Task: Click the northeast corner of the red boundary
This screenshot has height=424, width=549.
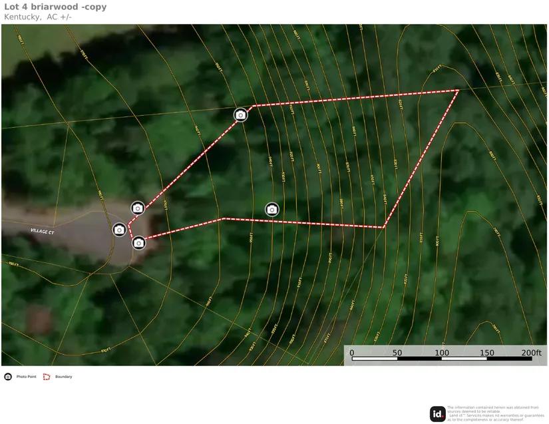Action: coord(458,90)
